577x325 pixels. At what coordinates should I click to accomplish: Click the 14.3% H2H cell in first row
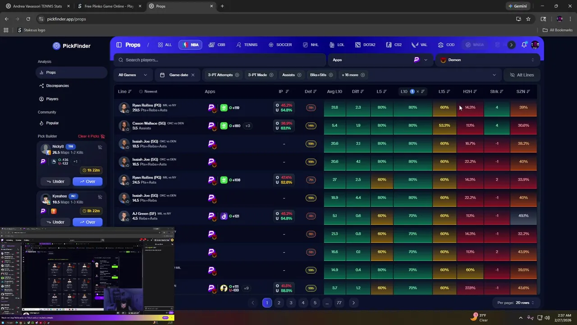470,107
